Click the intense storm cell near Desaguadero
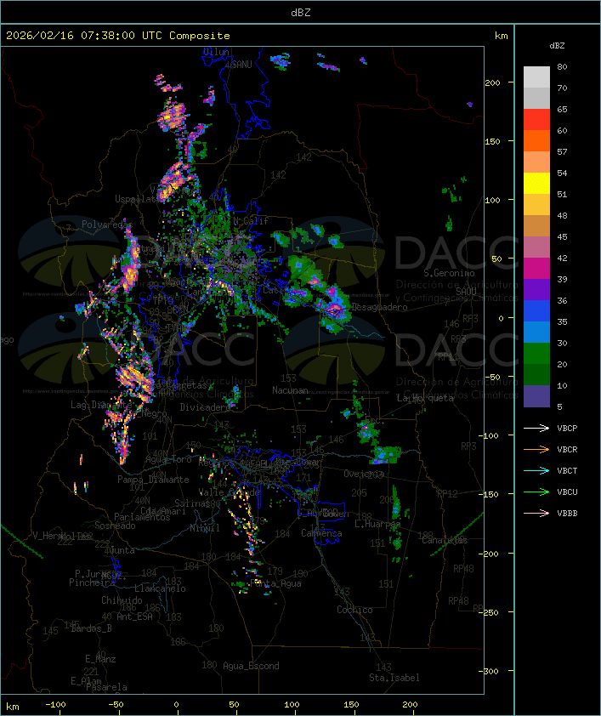The image size is (601, 716). [334, 310]
